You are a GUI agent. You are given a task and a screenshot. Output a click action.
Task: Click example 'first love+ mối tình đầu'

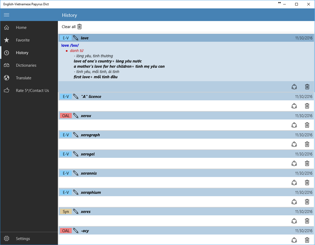96,77
